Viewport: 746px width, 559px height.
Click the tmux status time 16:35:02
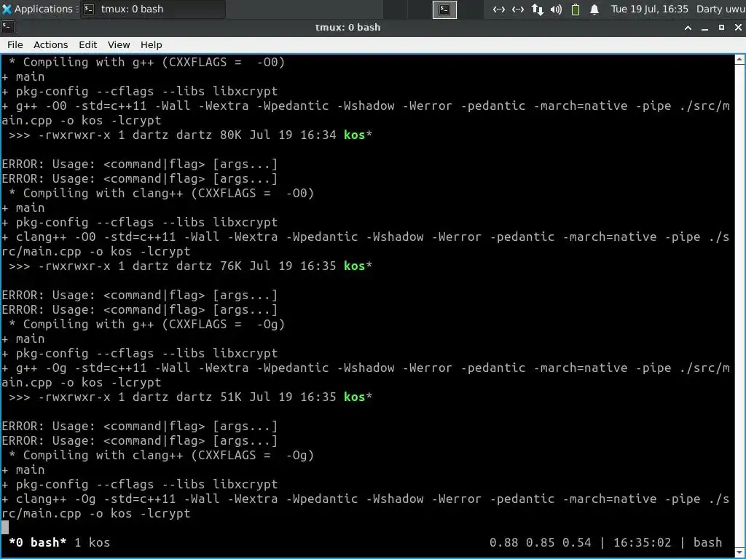pyautogui.click(x=642, y=542)
